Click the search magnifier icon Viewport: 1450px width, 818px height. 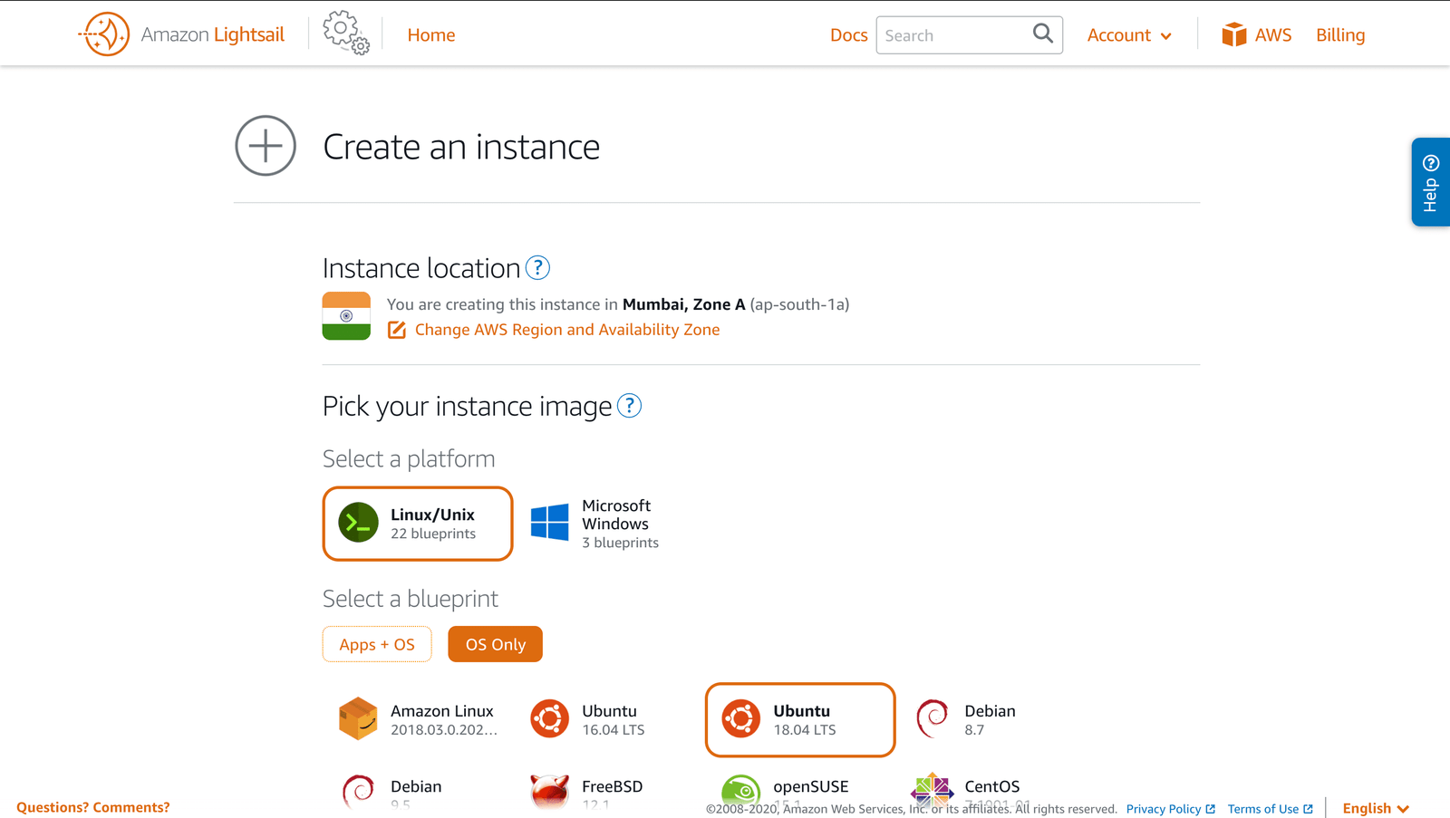(1042, 34)
